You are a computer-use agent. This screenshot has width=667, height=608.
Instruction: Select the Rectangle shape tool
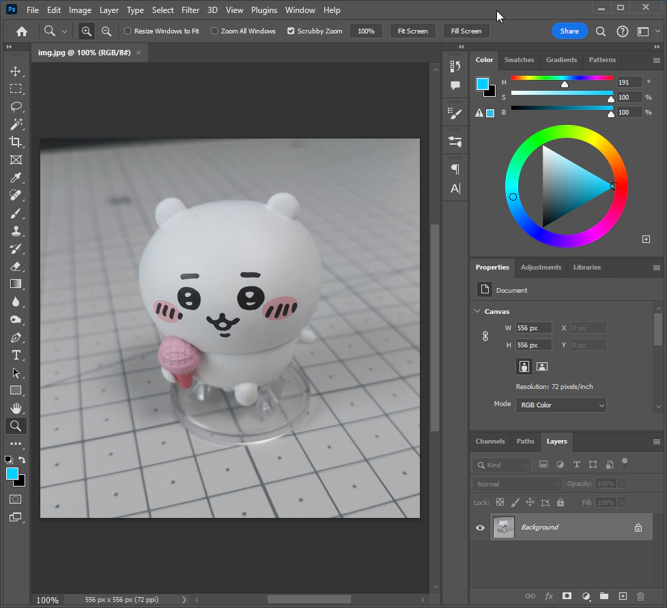pos(16,390)
